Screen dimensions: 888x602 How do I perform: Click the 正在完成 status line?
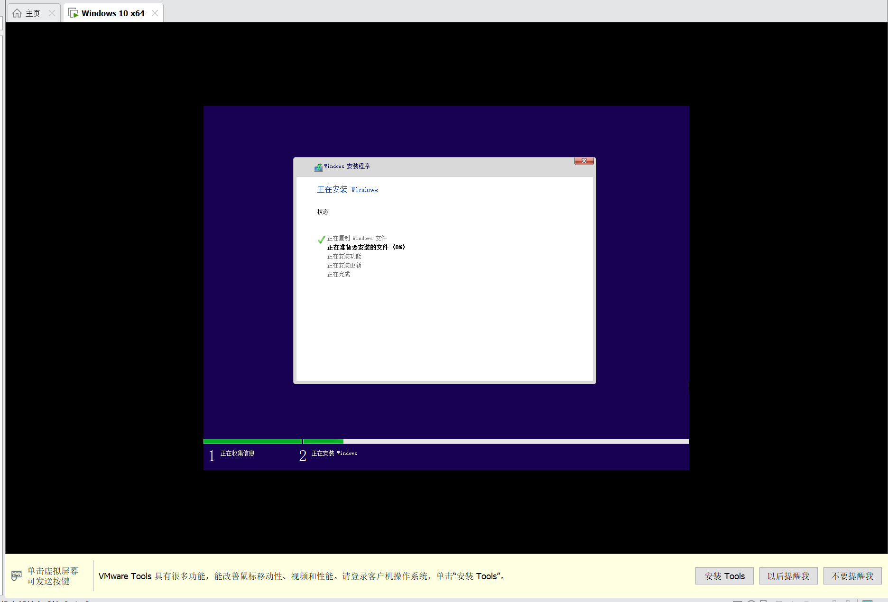click(338, 274)
